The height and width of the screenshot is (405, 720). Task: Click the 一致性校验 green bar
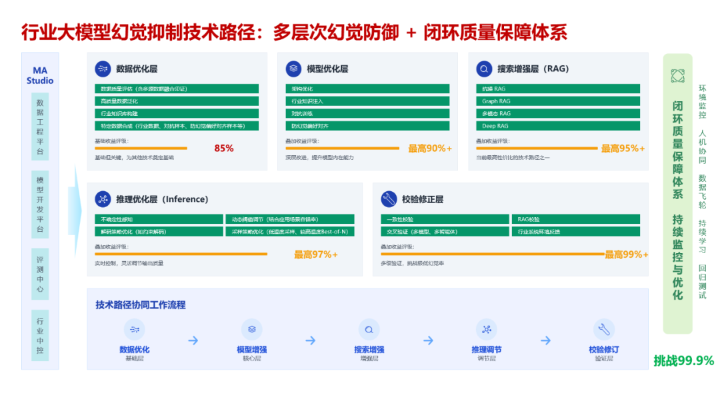click(x=445, y=219)
